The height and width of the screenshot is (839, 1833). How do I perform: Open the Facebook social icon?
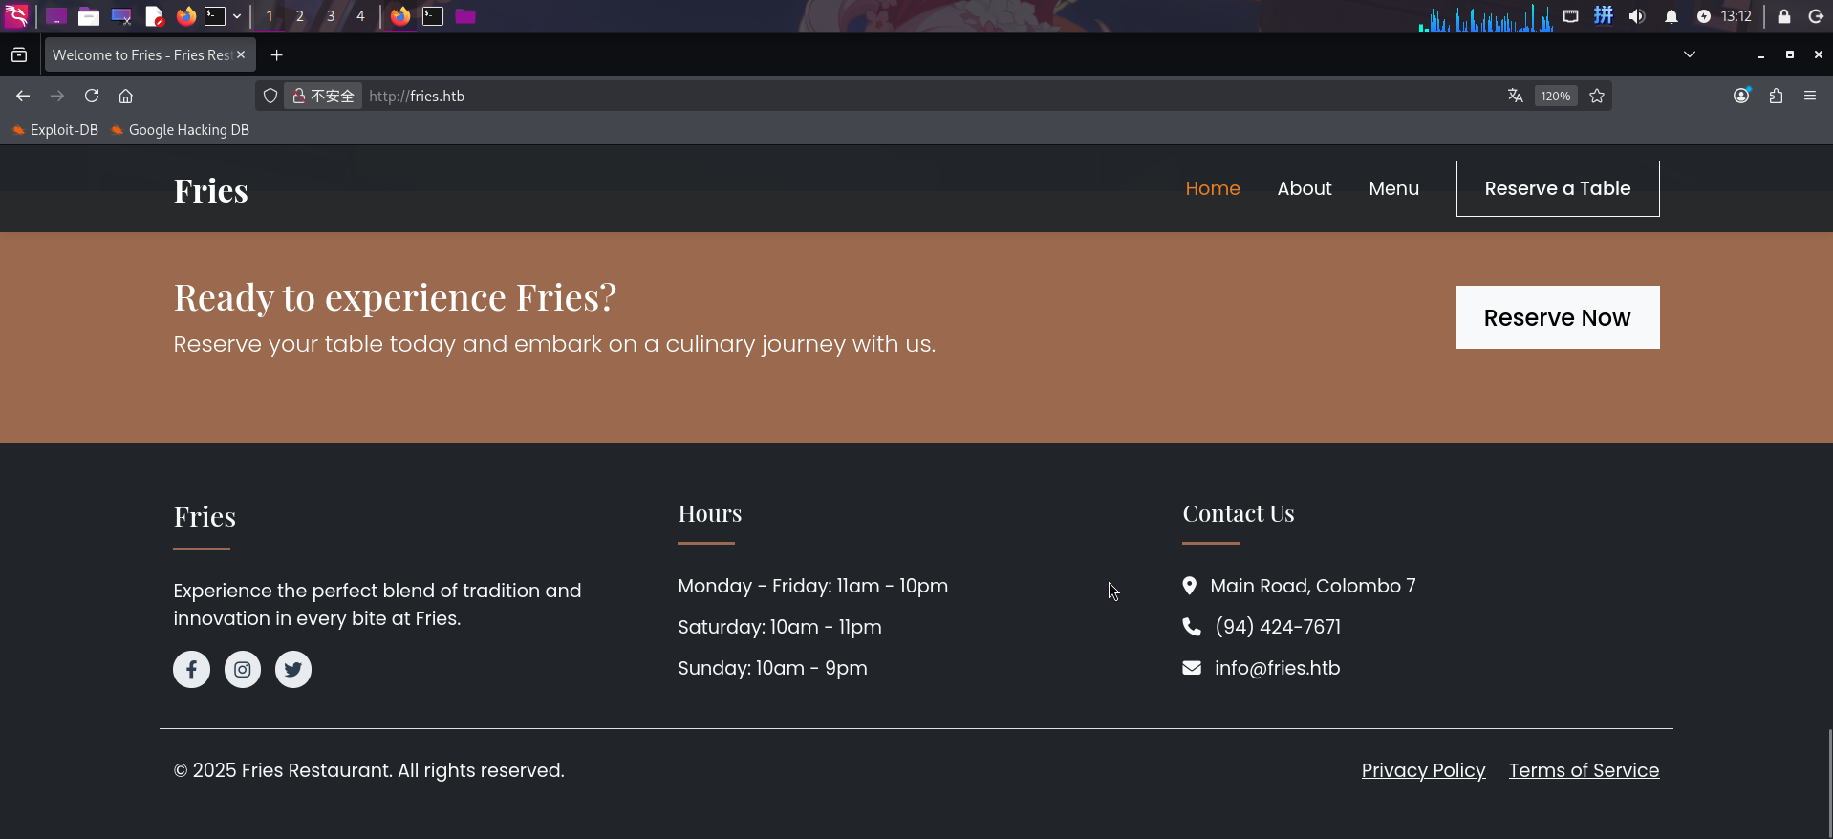coord(191,669)
